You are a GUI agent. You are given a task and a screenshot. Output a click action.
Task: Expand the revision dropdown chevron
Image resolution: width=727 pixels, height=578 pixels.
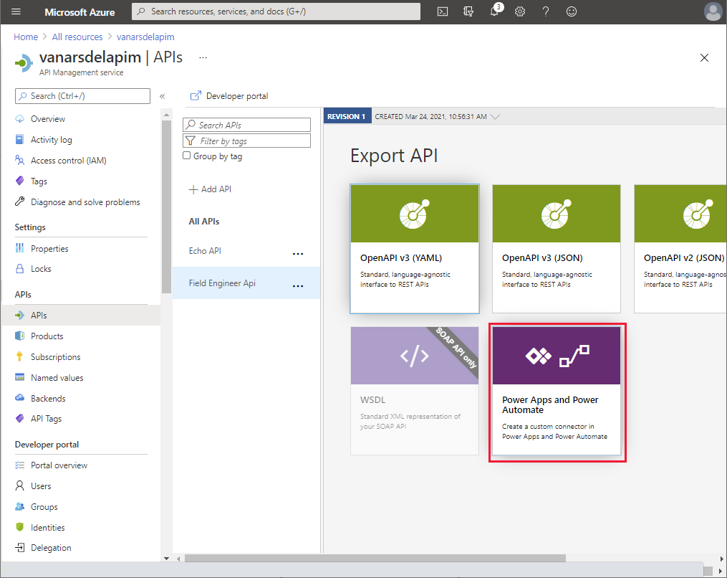(x=495, y=116)
